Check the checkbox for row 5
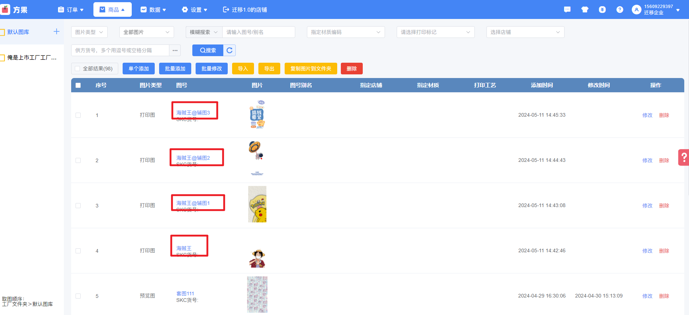Image resolution: width=689 pixels, height=315 pixels. (78, 296)
